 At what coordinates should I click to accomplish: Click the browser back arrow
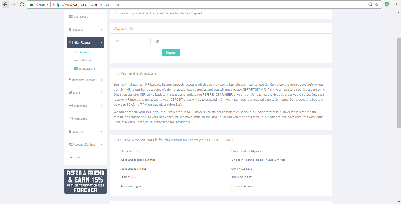(5, 4)
